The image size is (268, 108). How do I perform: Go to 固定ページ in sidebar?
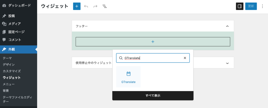16,32
